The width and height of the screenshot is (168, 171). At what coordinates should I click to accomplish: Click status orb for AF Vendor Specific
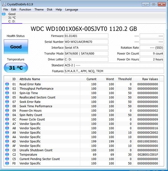pos(7,146)
